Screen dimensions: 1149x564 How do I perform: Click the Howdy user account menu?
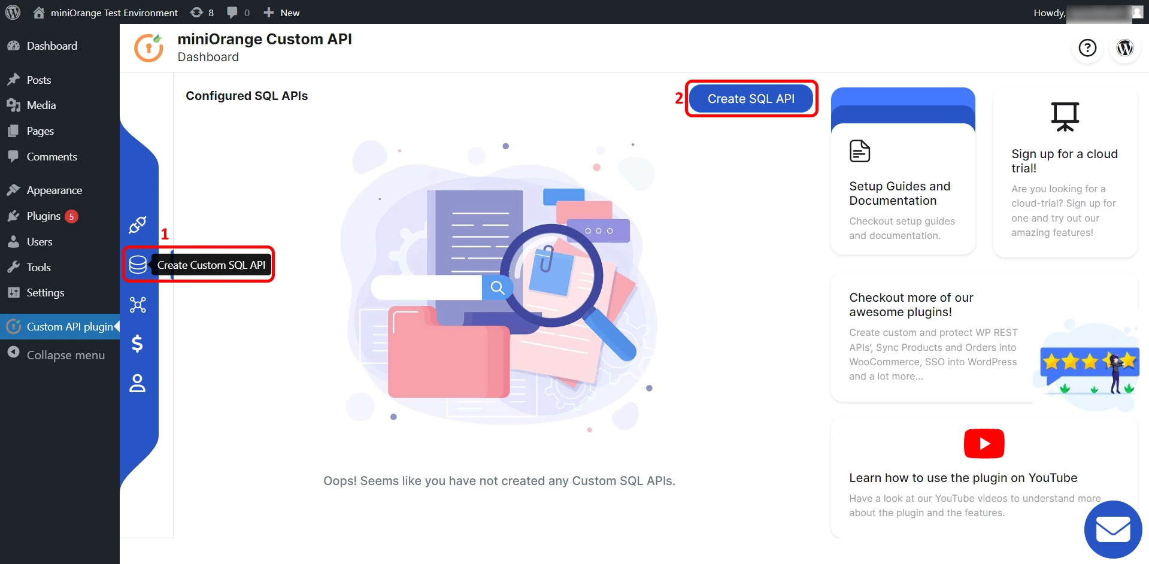click(x=1089, y=13)
